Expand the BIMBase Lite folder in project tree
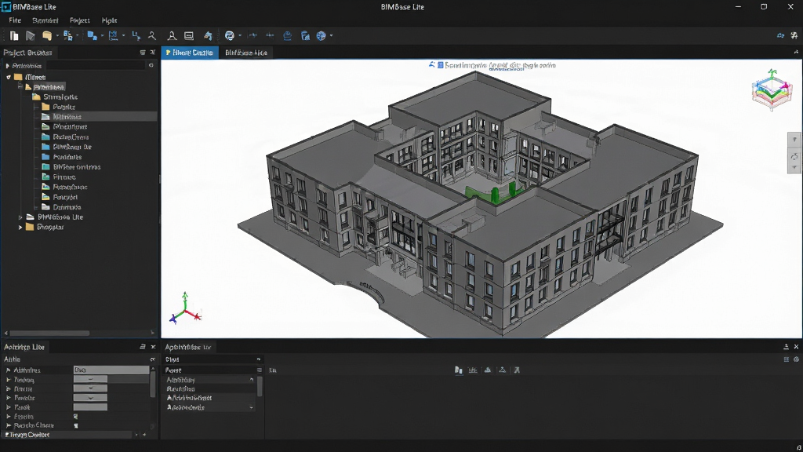This screenshot has height=452, width=803. coord(20,217)
